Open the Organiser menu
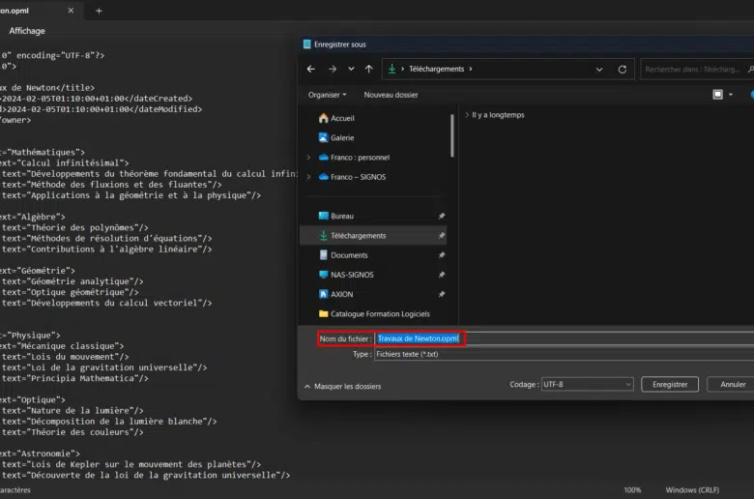This screenshot has height=499, width=754. [x=327, y=95]
